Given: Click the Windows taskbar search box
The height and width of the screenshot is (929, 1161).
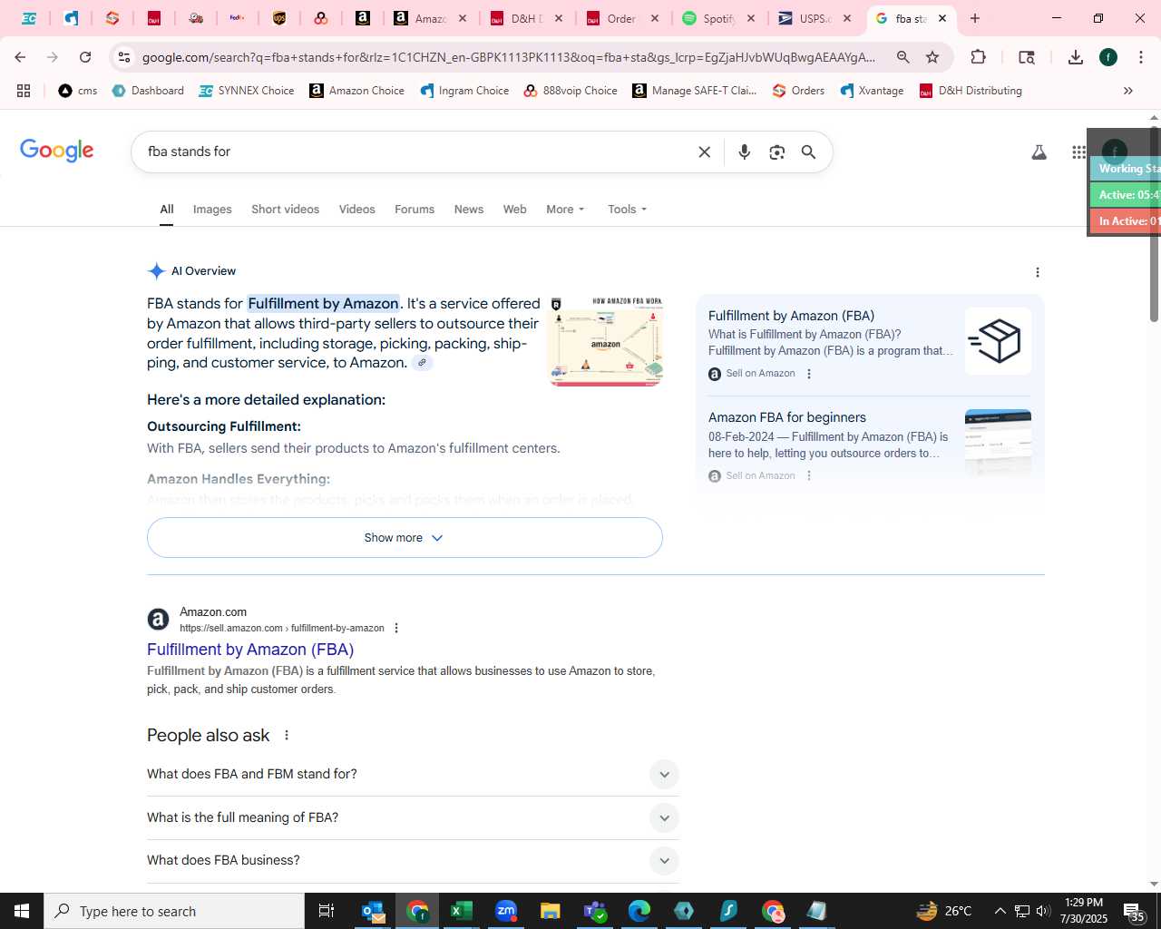Looking at the screenshot, I should coord(174,911).
